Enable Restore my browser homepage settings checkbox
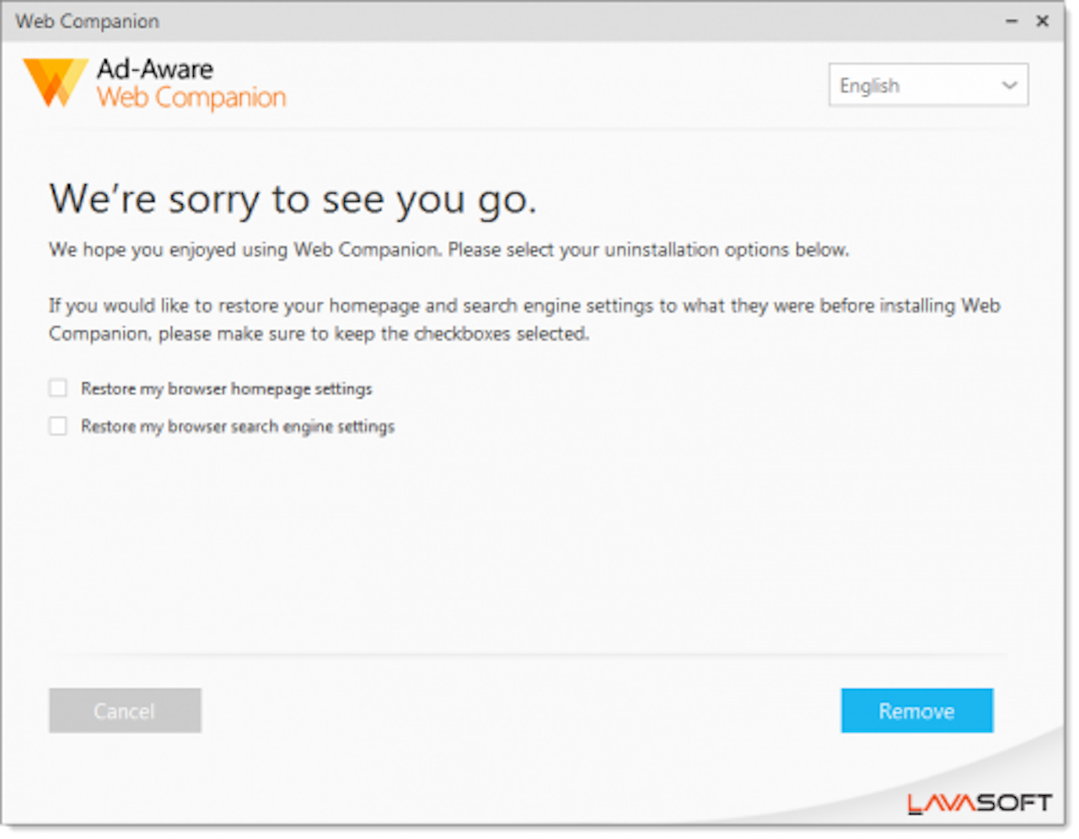 [58, 388]
